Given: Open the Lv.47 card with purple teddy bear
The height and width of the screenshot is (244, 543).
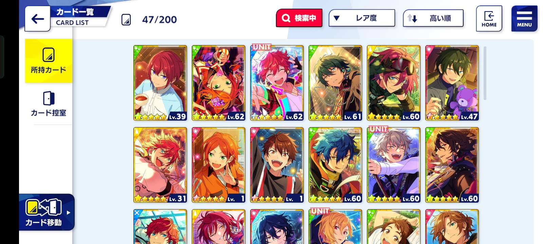Looking at the screenshot, I should pos(452,83).
